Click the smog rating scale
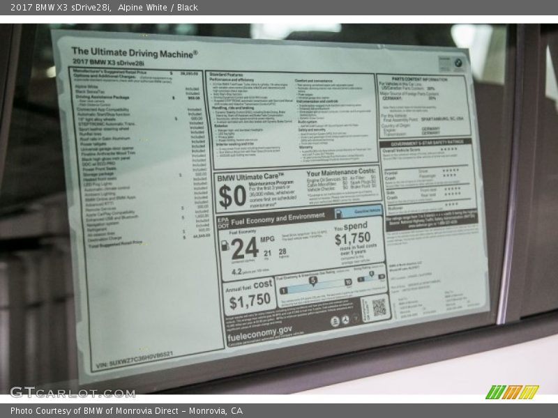 [x=371, y=278]
